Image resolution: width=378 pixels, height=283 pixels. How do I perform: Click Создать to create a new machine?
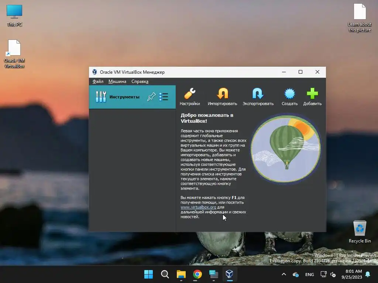pos(289,97)
